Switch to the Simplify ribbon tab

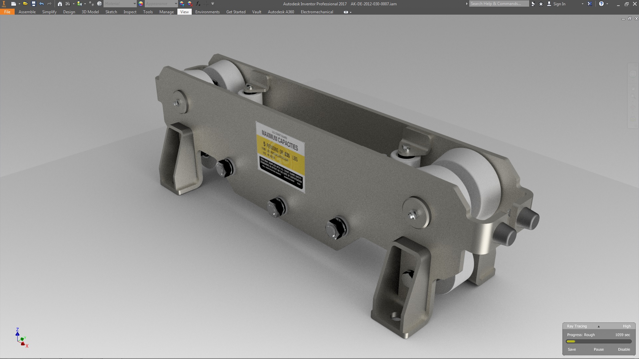pyautogui.click(x=49, y=12)
